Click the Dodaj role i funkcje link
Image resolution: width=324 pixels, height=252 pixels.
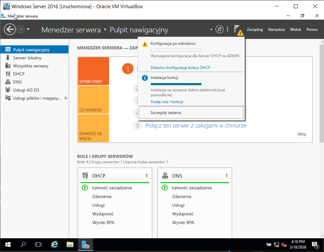point(167,102)
